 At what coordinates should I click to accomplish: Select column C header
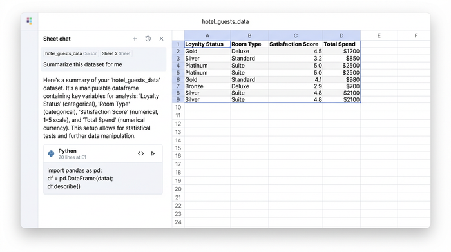[x=295, y=35]
